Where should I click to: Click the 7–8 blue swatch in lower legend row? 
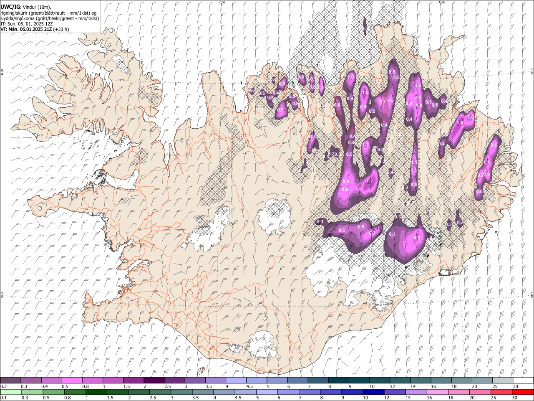pos(309,392)
